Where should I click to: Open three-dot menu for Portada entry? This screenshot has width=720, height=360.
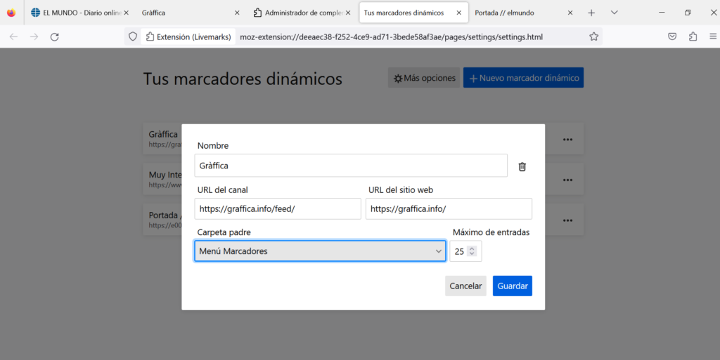(567, 220)
